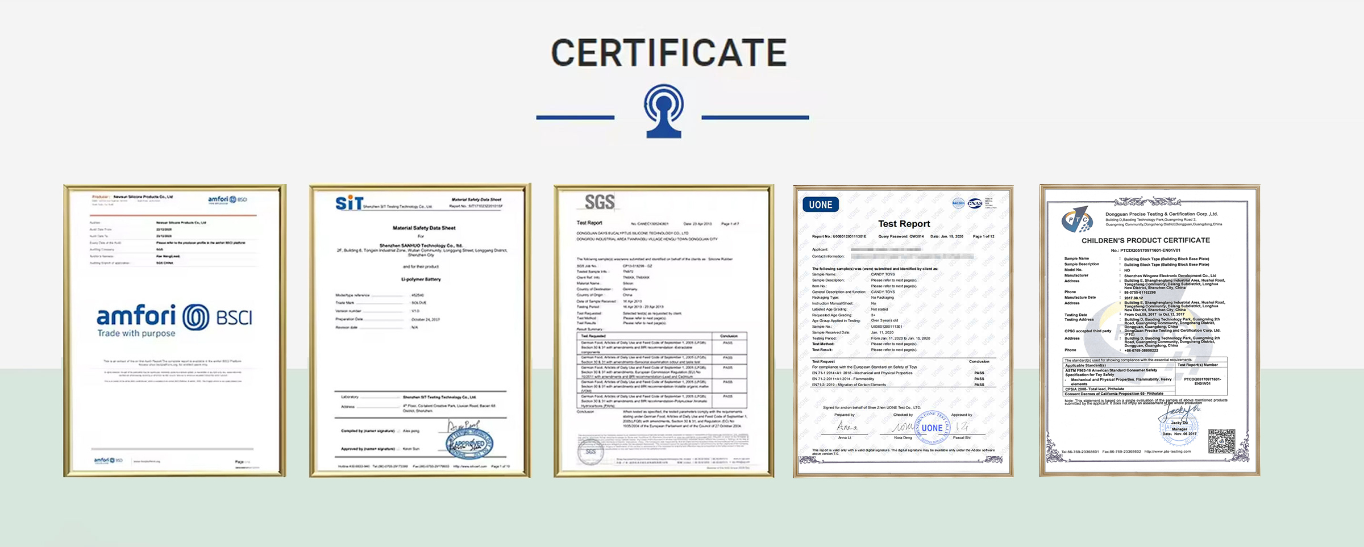Click 'Material Safety Data Sheet' title text
The width and height of the screenshot is (1364, 547).
[x=424, y=228]
